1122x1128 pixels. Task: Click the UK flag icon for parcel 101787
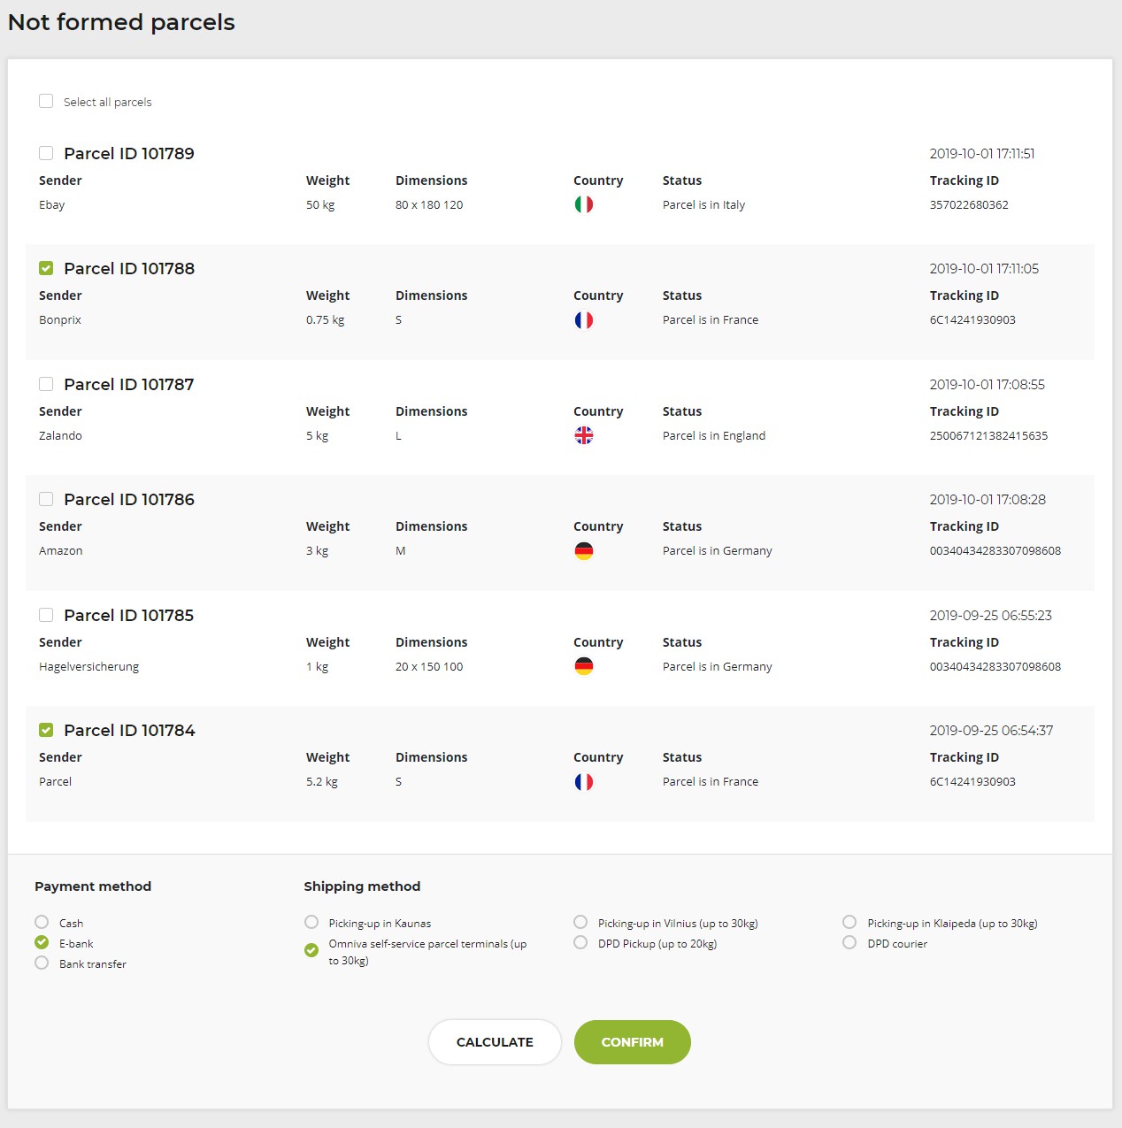pyautogui.click(x=583, y=435)
